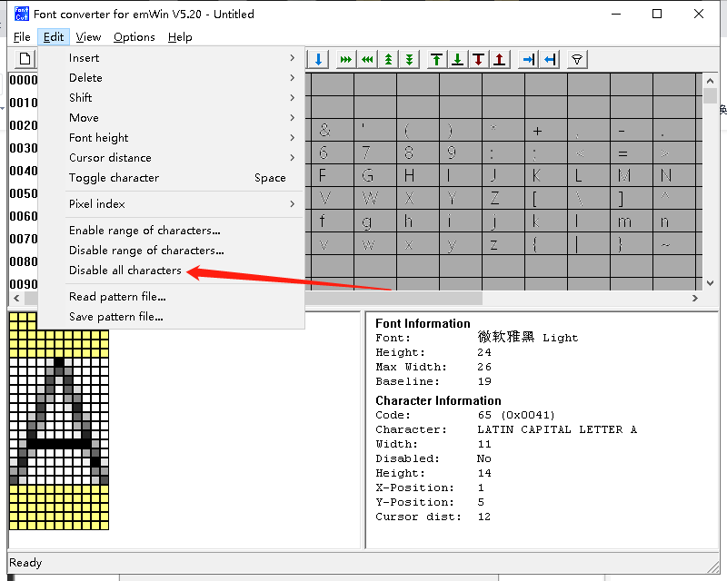Click the horizontal scrollbar right arrow

click(x=695, y=298)
